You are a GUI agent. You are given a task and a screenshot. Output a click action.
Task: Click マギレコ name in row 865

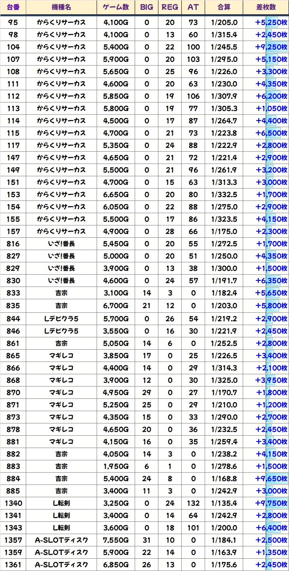pyautogui.click(x=61, y=355)
